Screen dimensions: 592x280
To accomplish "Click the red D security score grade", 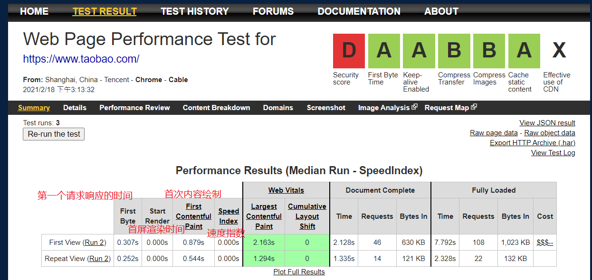I will click(349, 51).
